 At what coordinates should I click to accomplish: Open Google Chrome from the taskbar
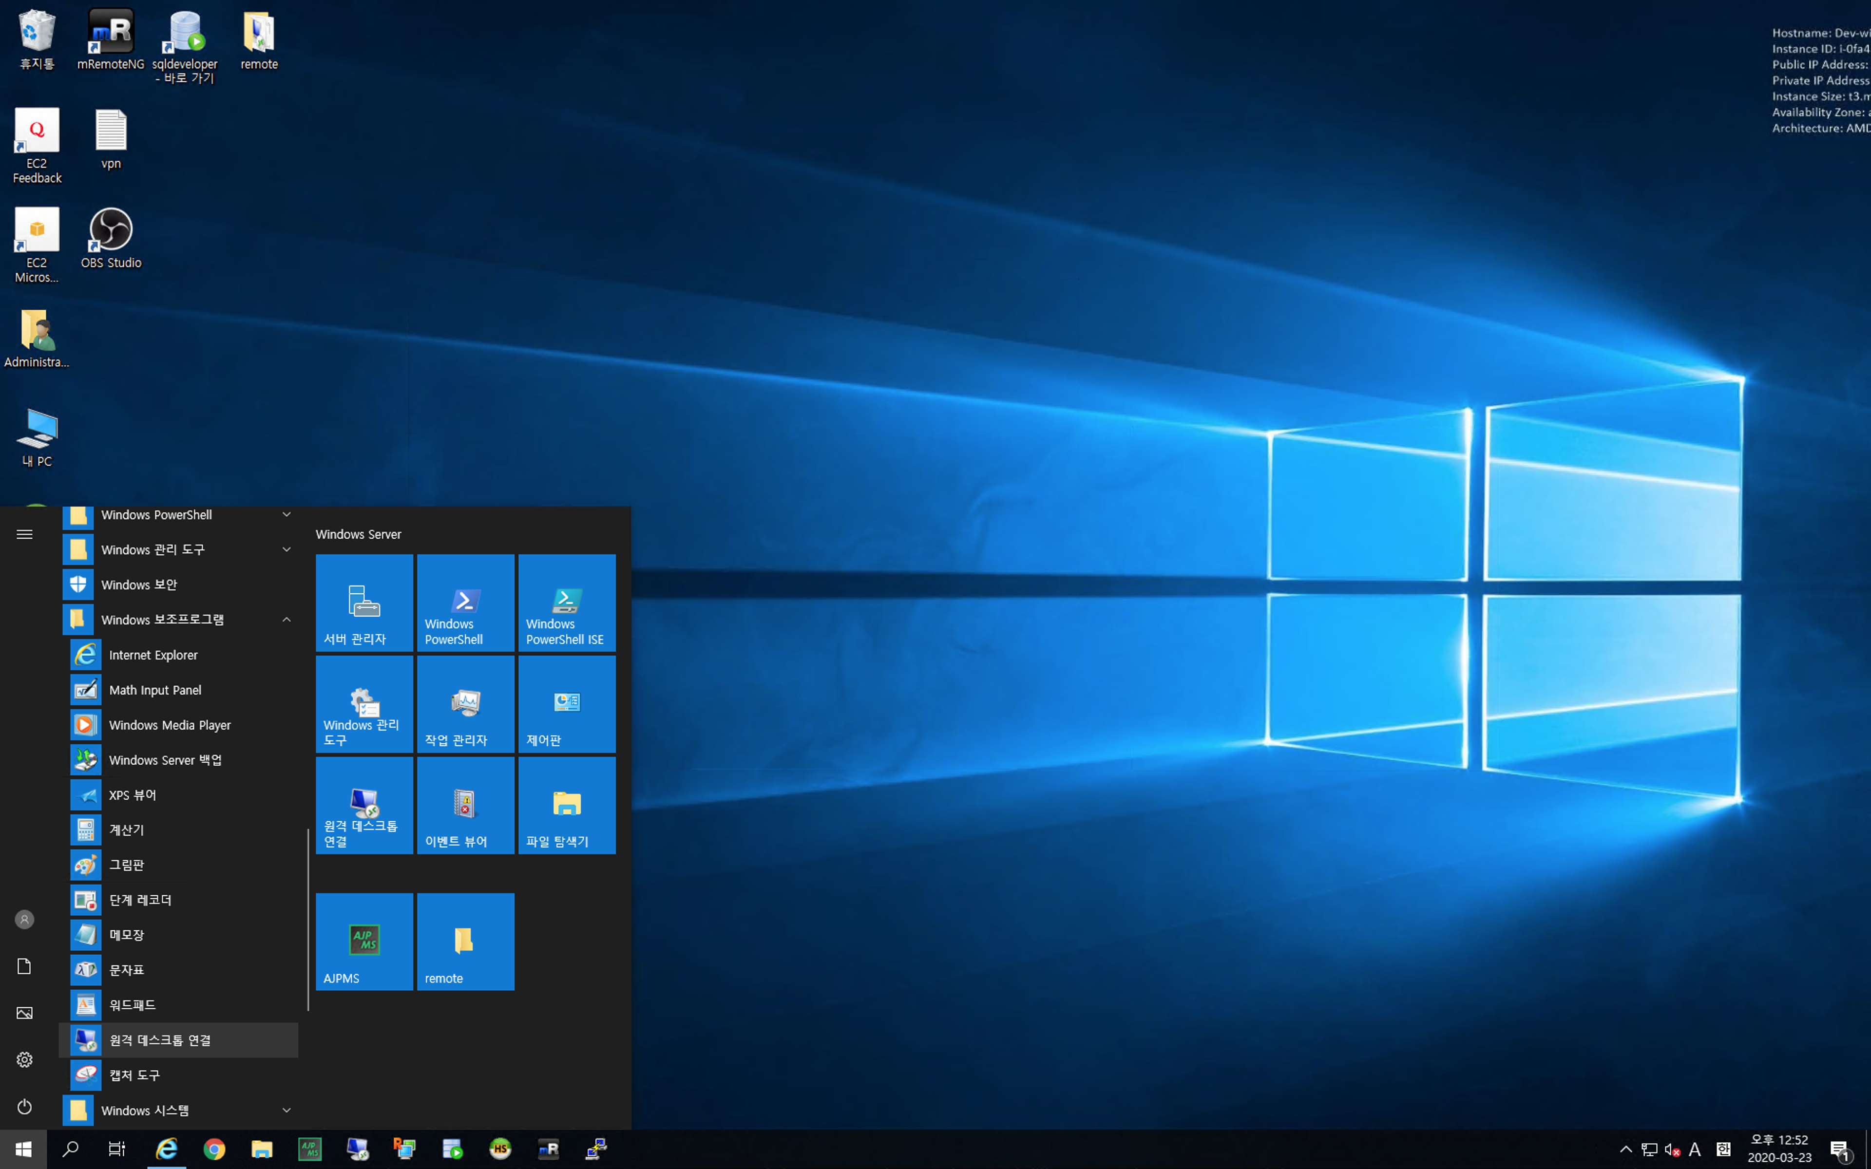click(214, 1149)
